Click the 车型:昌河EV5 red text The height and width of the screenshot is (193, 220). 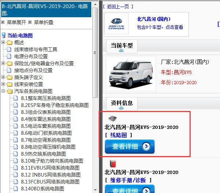176,72
